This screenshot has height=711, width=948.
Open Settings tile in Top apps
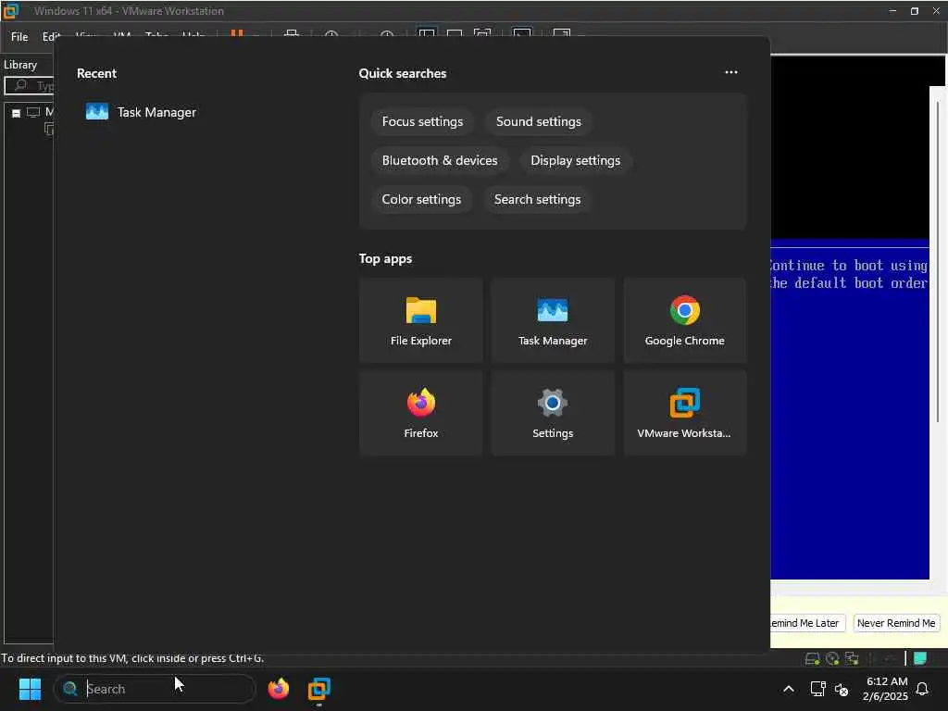click(553, 413)
